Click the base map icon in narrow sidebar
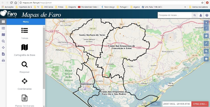Image resolution: width=210 pixels, height=107 pixels. [3, 35]
